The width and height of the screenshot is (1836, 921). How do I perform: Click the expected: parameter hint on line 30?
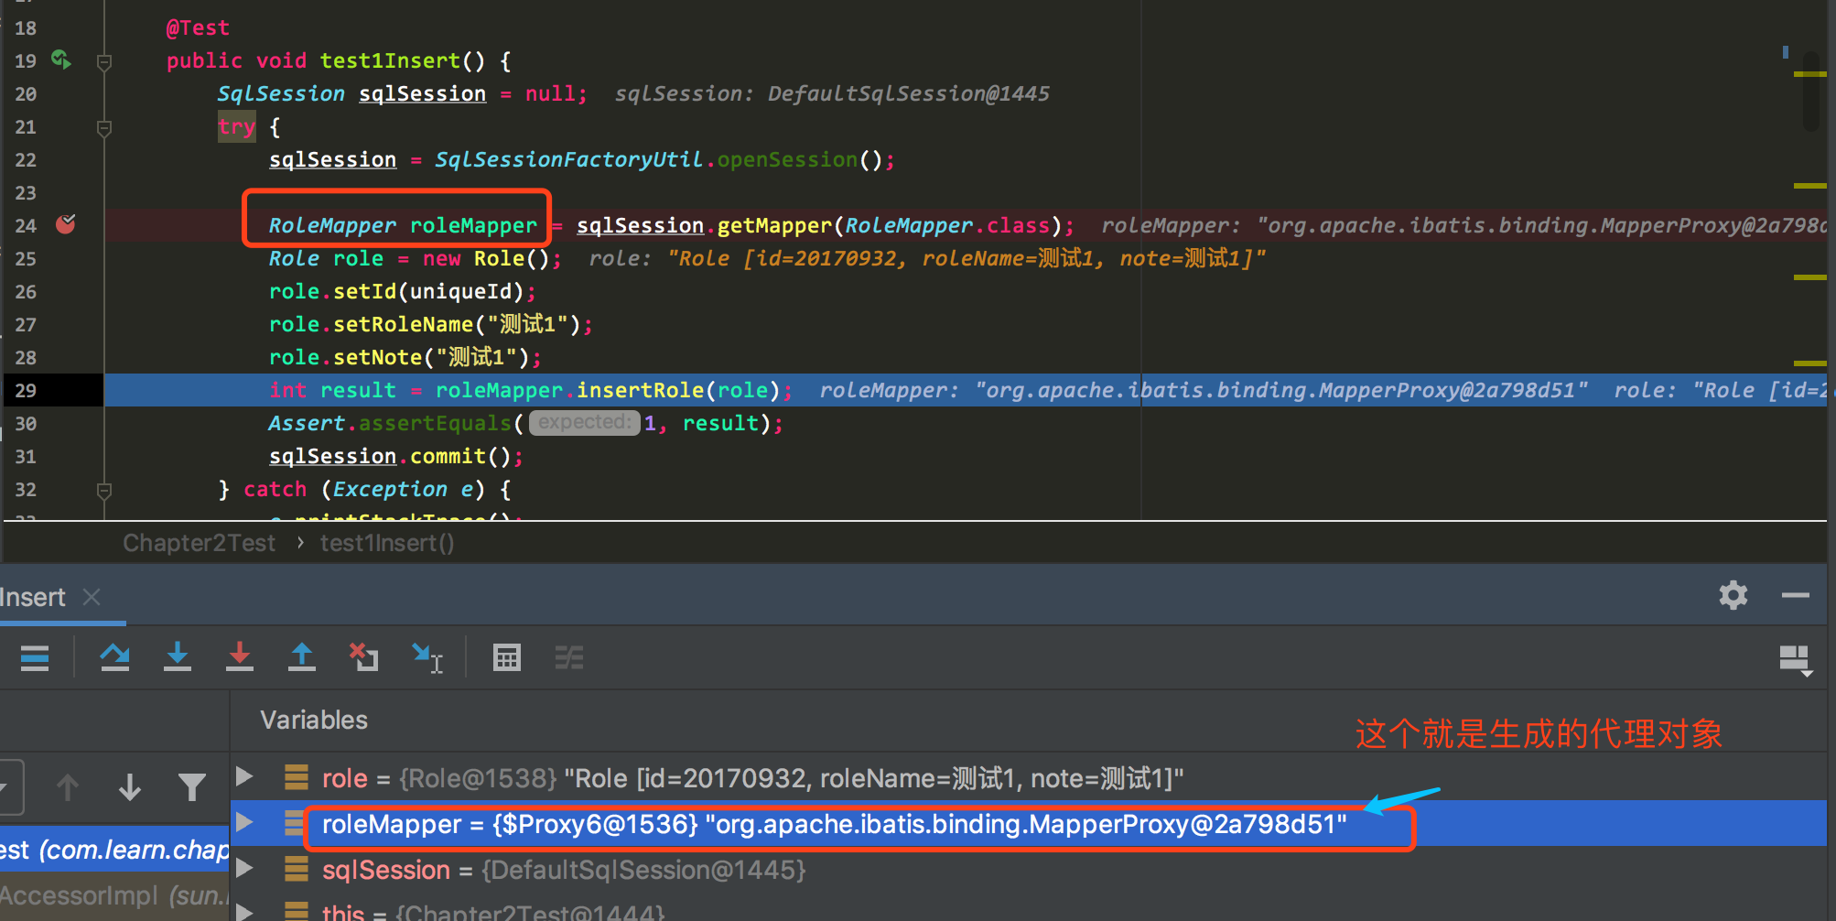[x=585, y=422]
